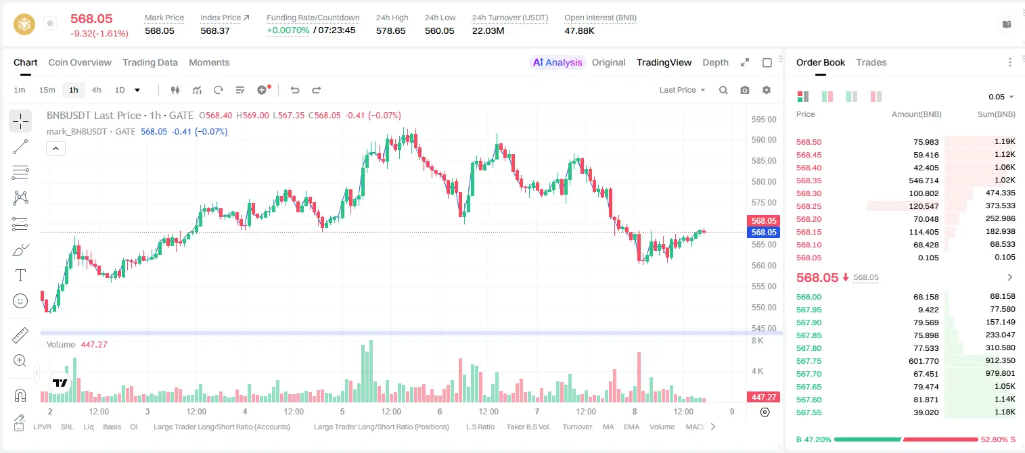The height and width of the screenshot is (453, 1025).
Task: Click the AI Analysis button
Action: click(557, 62)
